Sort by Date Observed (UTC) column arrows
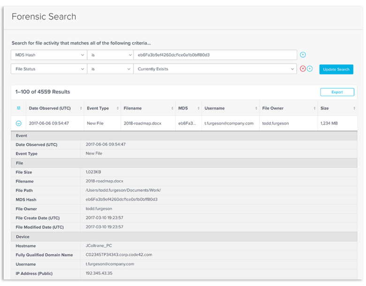Image resolution: width=366 pixels, height=286 pixels. pos(81,108)
